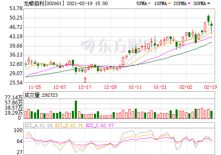The width and height of the screenshot is (221, 155).
Task: Click the 50.25 price axis label
Action: pyautogui.click(x=16, y=18)
